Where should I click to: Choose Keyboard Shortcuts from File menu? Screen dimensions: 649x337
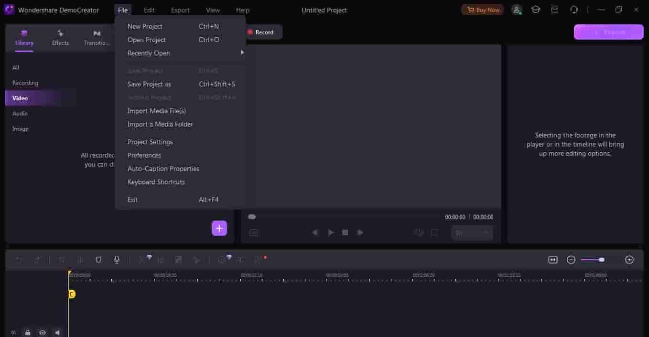coord(156,182)
